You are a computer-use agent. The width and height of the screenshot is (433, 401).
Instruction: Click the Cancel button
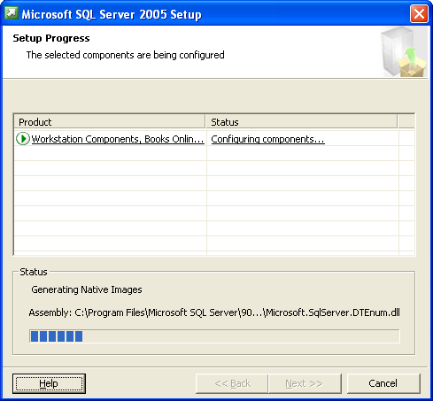[383, 383]
